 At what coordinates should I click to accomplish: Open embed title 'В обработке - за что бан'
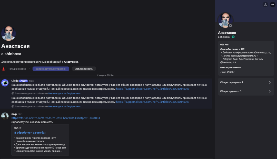(x=30, y=133)
